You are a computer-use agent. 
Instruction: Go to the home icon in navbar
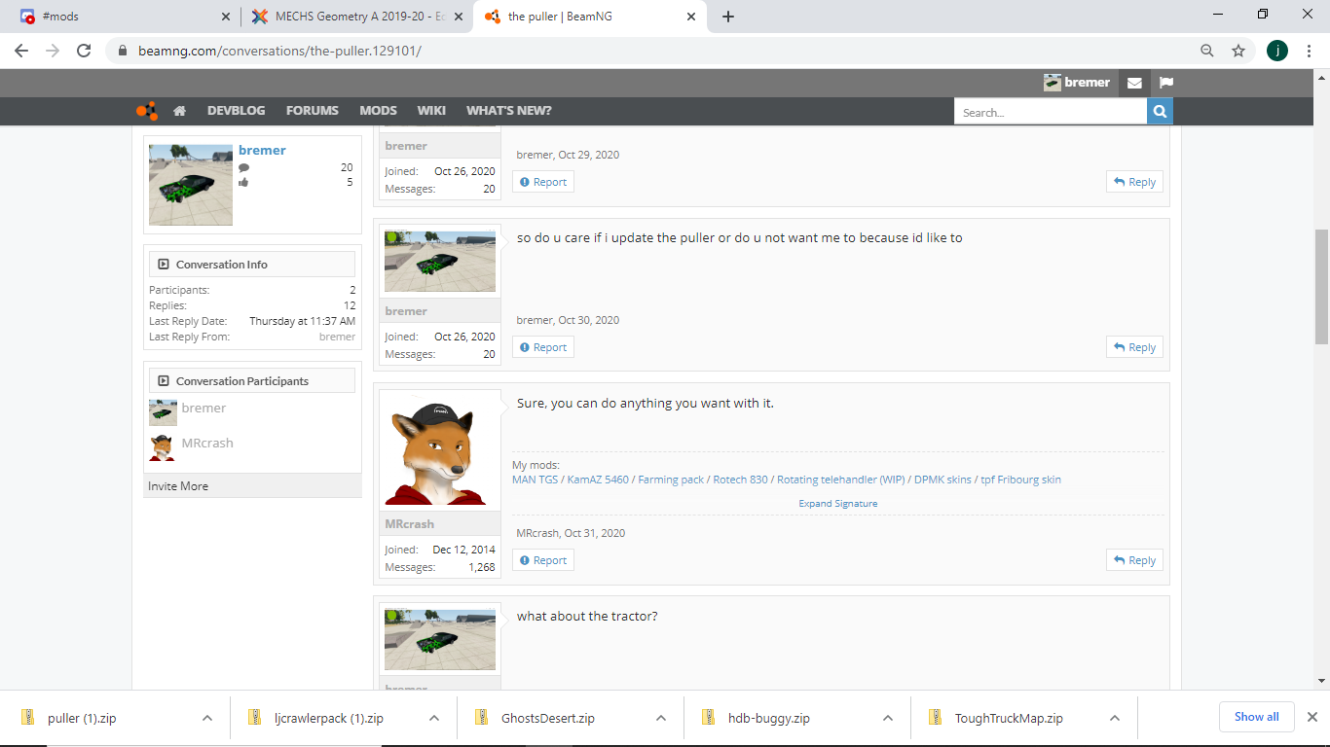(x=179, y=111)
